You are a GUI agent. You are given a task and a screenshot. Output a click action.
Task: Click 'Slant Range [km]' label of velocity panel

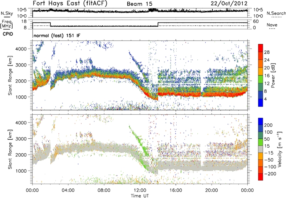pos(10,149)
